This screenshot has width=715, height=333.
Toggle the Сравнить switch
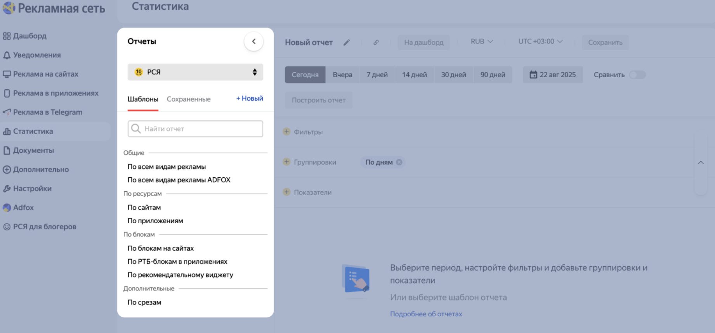pyautogui.click(x=637, y=75)
